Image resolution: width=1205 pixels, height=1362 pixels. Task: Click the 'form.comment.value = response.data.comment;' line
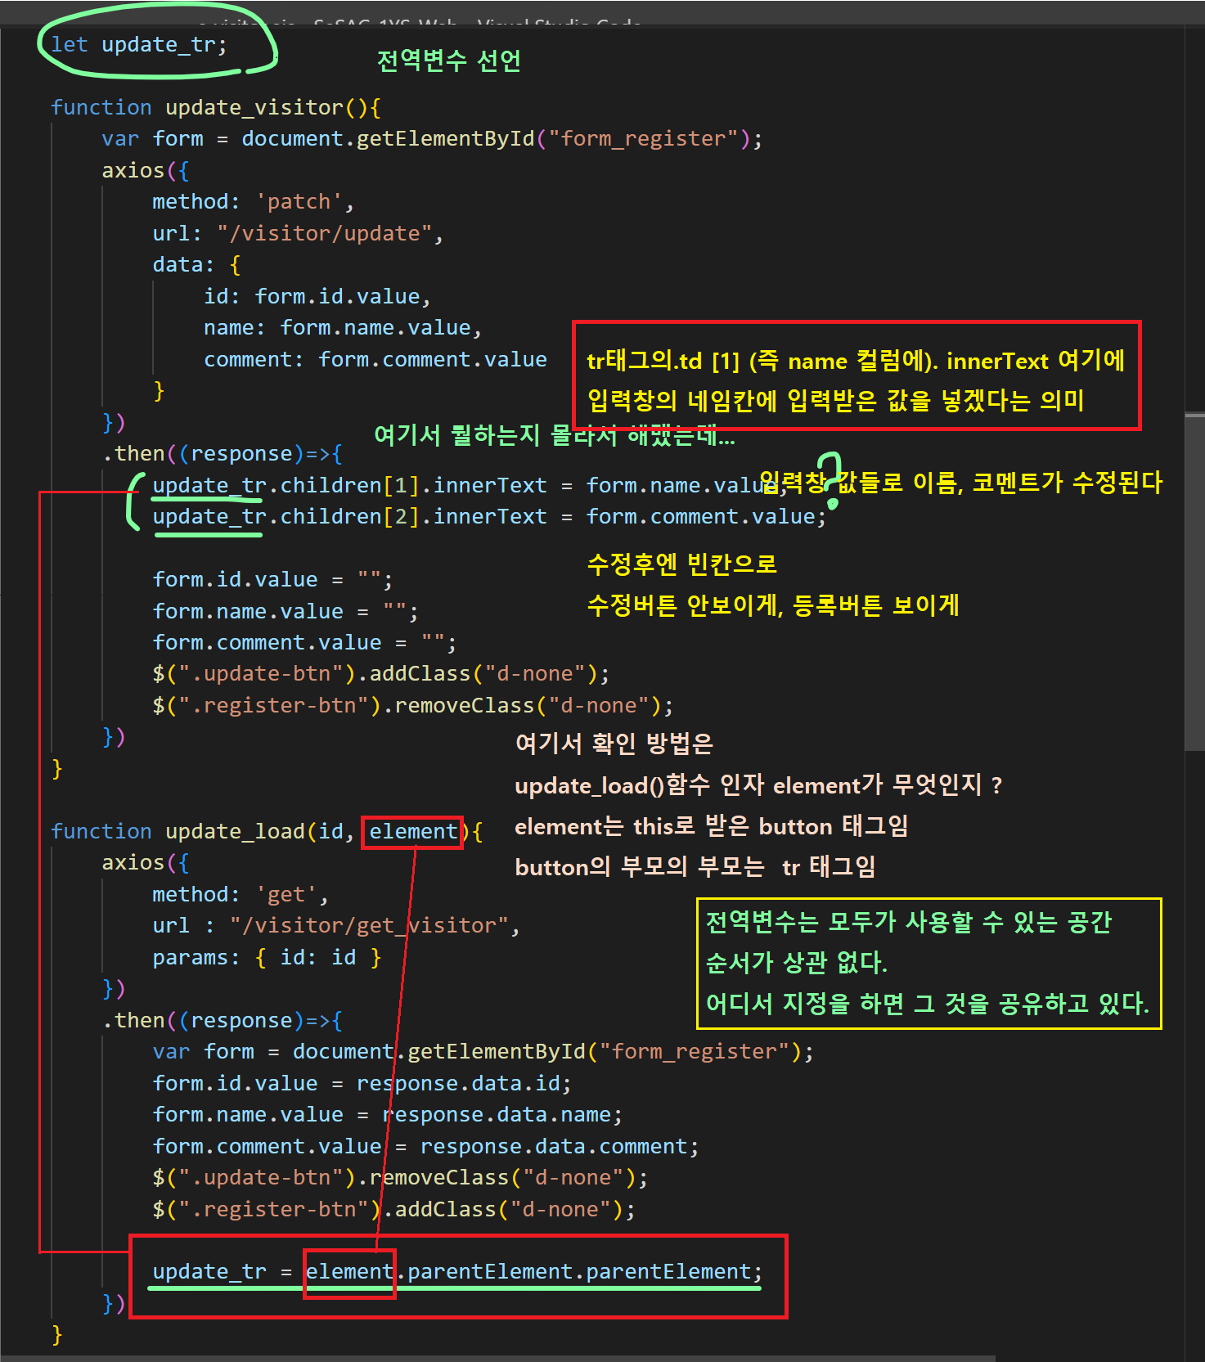(x=425, y=1147)
